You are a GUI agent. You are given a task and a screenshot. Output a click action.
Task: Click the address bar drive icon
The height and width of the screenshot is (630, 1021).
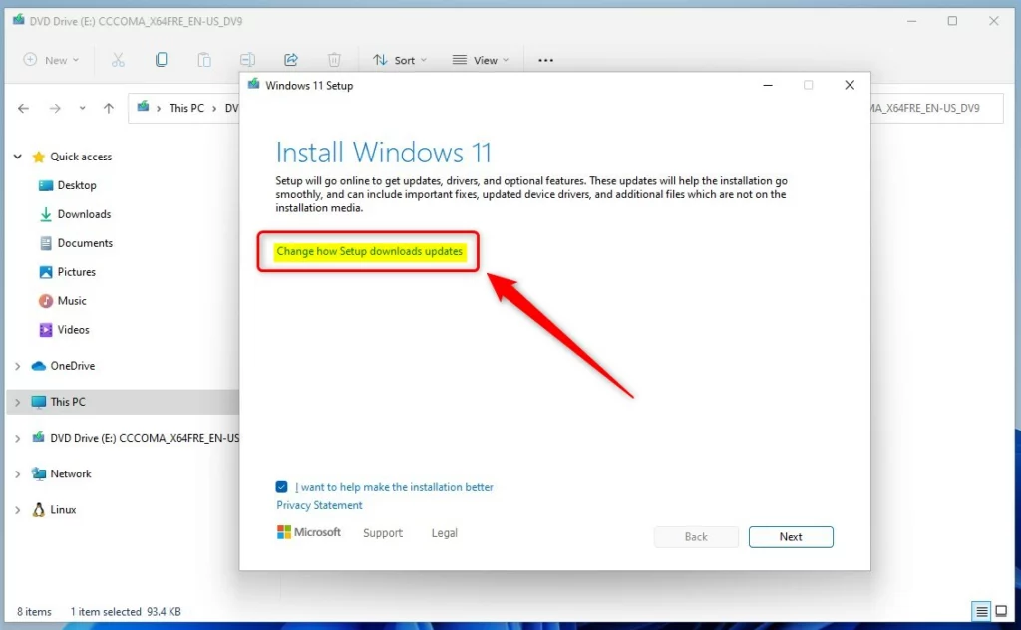144,107
